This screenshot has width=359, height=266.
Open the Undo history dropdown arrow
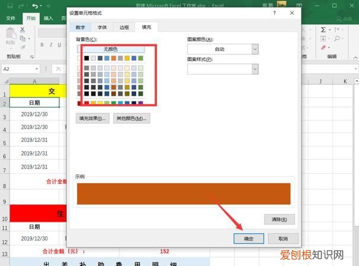click(41, 6)
